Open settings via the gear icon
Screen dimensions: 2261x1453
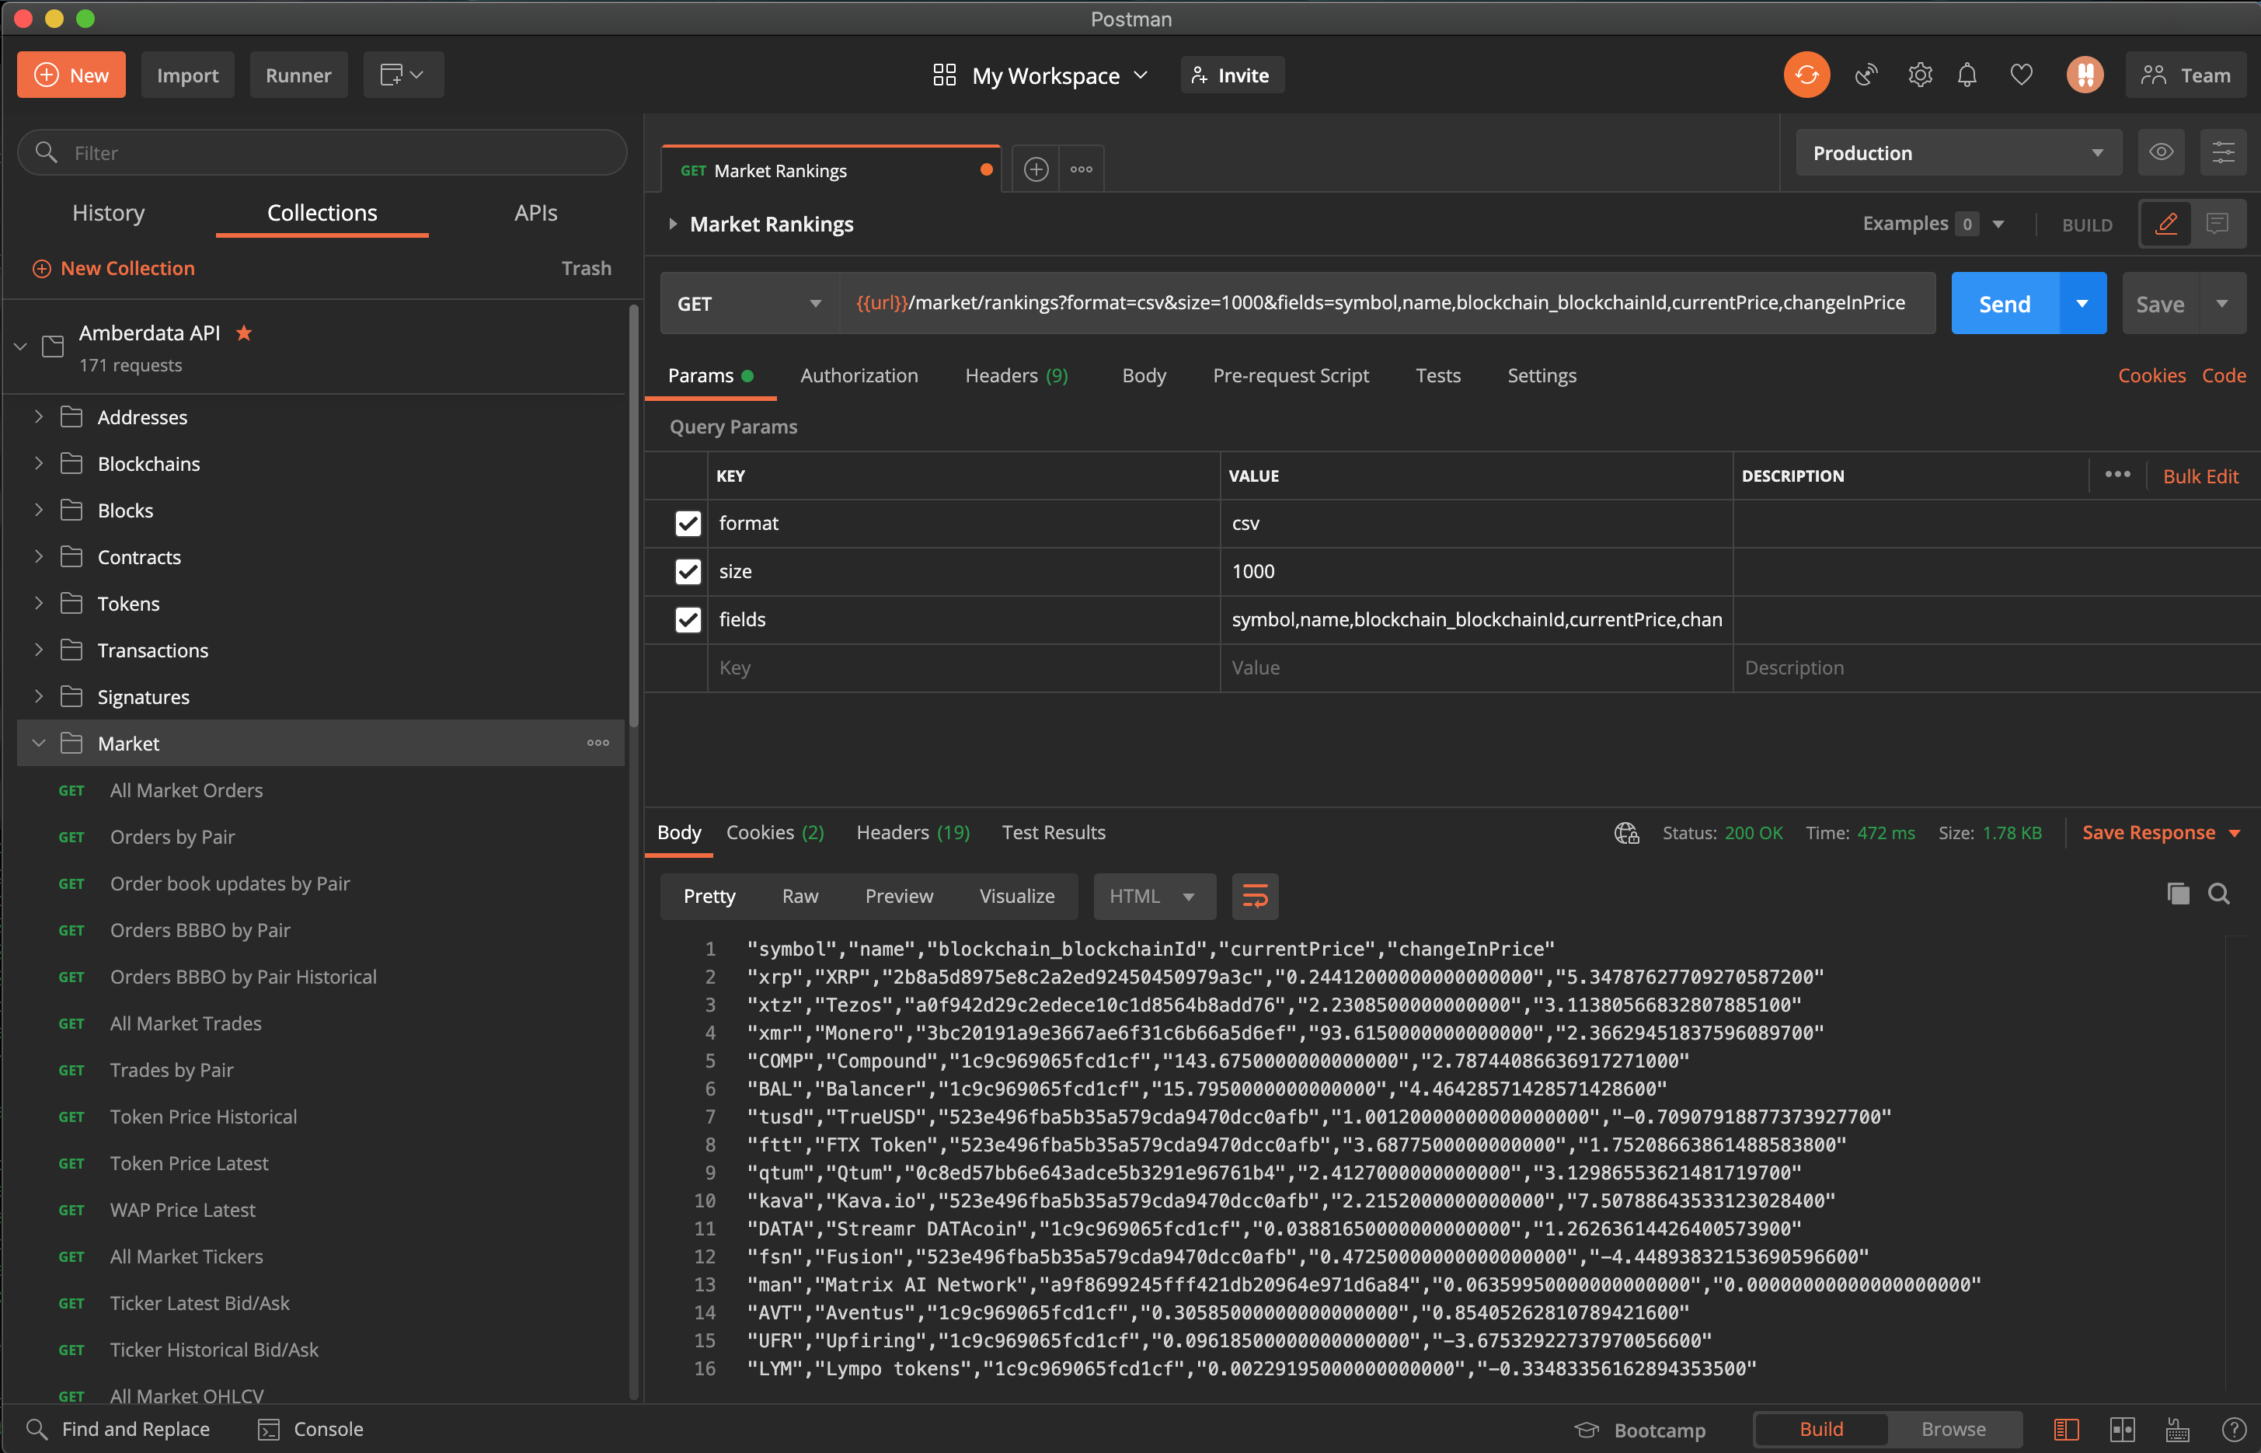(x=1920, y=75)
